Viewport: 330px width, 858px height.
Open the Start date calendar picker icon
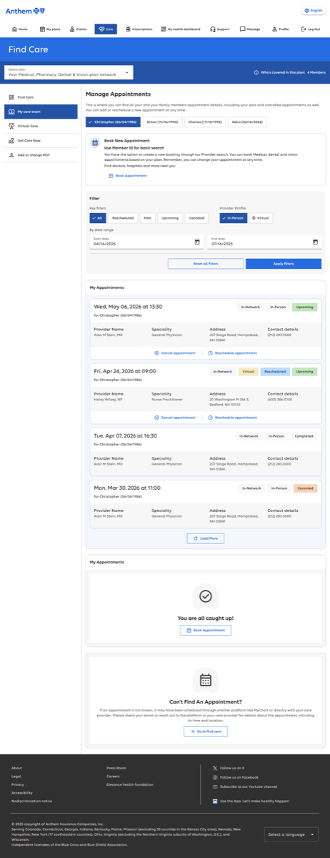pos(197,242)
